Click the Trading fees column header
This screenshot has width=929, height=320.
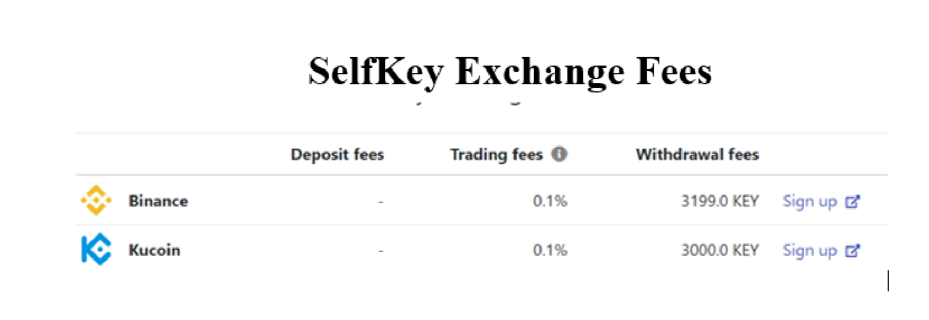(x=496, y=155)
